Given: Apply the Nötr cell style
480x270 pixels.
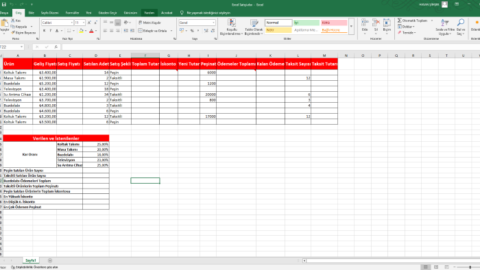Looking at the screenshot, I should point(278,30).
